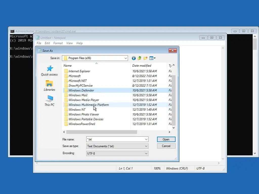Screen dimensions: 259x194
Task: Select the Windows Photo Viewer folder icon
Action: (66, 114)
